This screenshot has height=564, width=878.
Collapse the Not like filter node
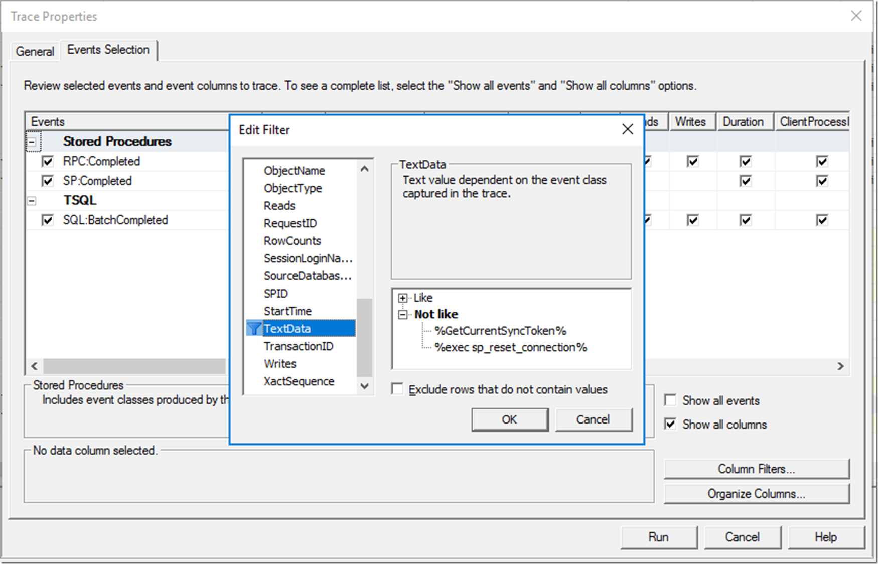pos(402,315)
